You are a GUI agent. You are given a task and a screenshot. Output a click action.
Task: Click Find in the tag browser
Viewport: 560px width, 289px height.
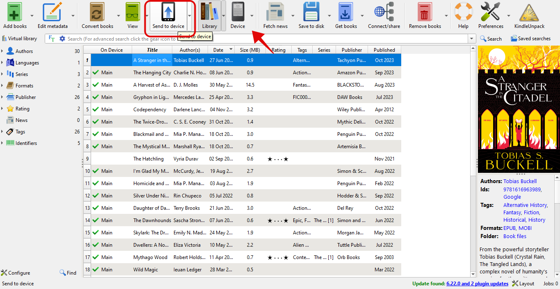68,273
